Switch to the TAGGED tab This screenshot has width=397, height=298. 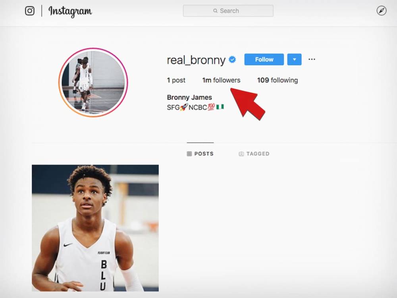click(254, 154)
